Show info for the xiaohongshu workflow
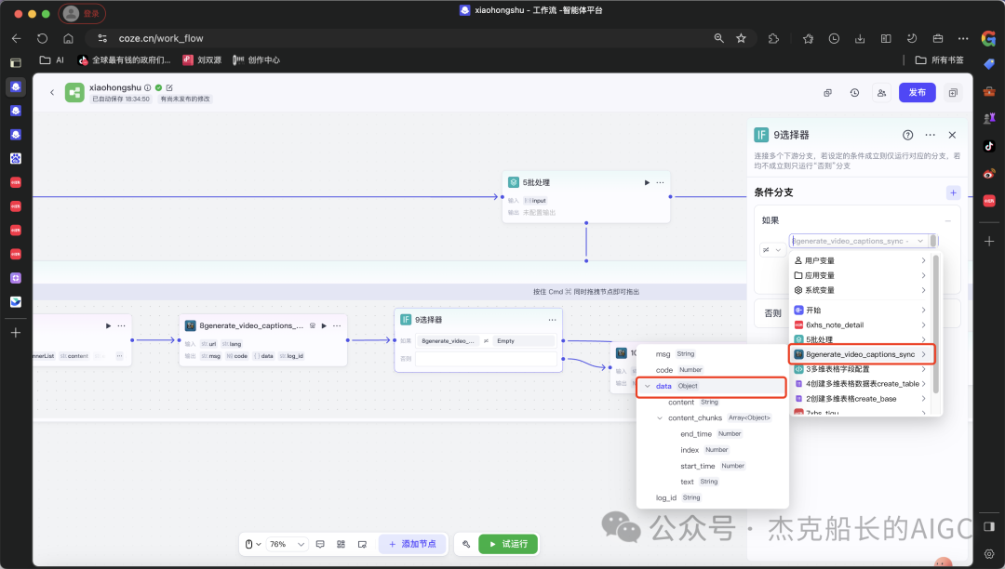 tap(147, 87)
